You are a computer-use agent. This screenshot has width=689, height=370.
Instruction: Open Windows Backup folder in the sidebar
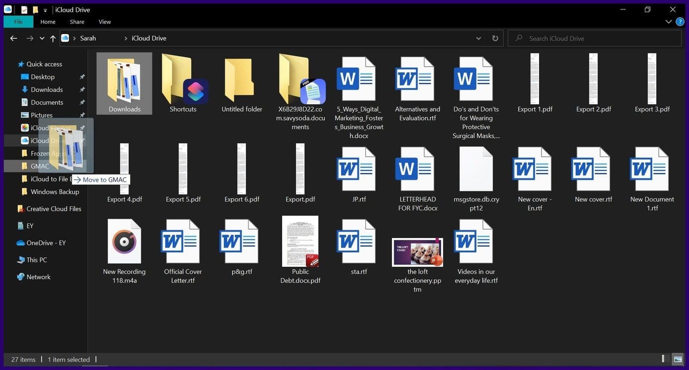(50, 192)
